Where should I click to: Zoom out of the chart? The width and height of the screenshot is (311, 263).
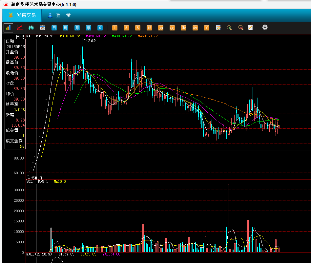(241, 28)
